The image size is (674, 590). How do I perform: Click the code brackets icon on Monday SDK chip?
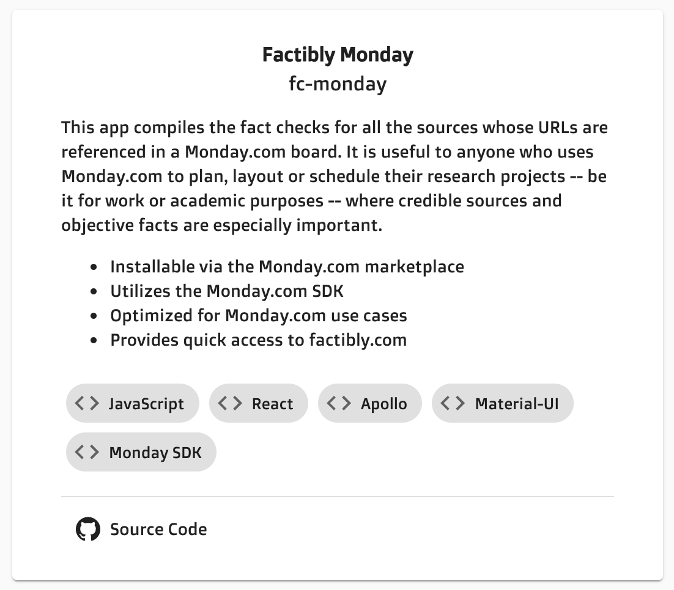click(x=87, y=452)
